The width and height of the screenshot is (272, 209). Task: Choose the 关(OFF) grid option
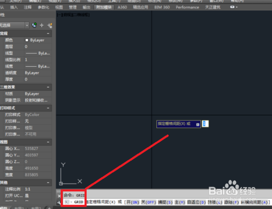(149, 202)
